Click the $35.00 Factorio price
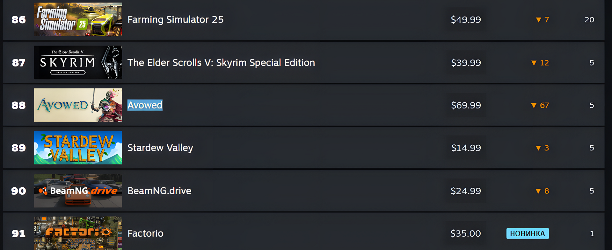Screen dimensions: 612x250 [465, 233]
